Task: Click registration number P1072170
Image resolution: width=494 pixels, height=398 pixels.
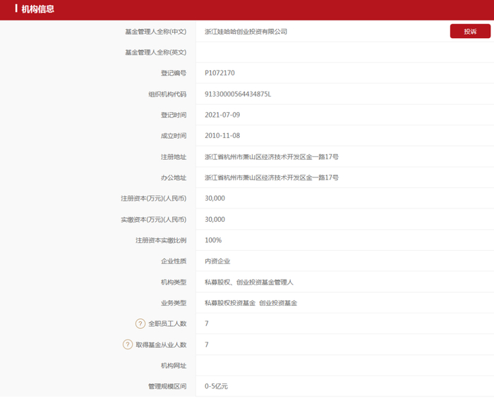Action: 219,73
